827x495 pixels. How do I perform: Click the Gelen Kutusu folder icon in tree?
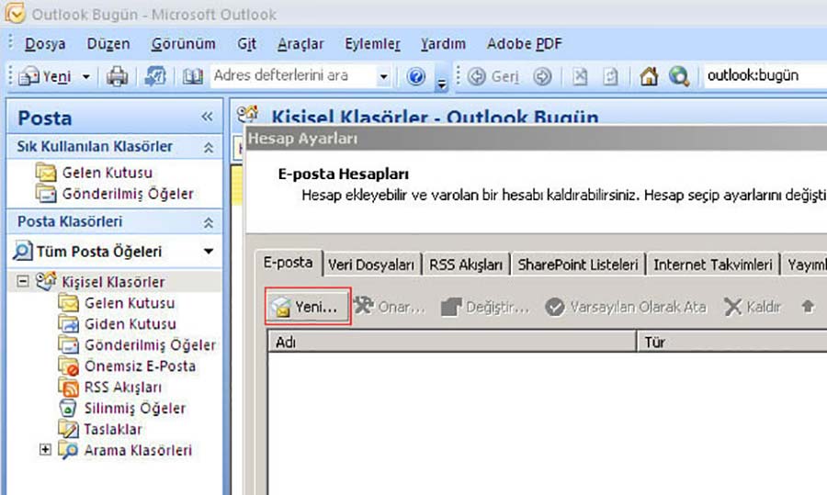point(69,303)
